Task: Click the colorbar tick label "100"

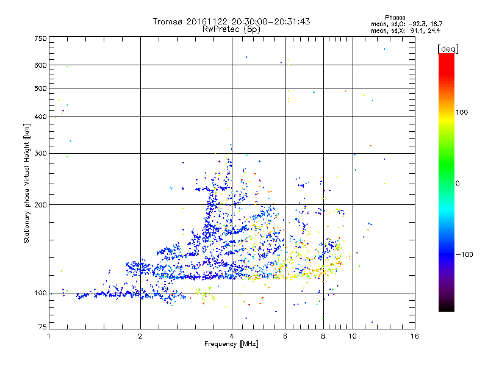Action: coord(462,112)
